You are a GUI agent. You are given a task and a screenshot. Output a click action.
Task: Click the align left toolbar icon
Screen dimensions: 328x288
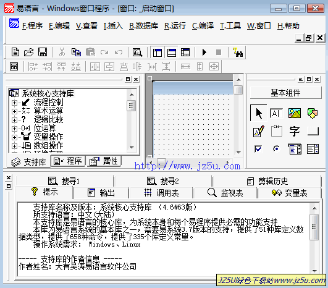click(33, 67)
